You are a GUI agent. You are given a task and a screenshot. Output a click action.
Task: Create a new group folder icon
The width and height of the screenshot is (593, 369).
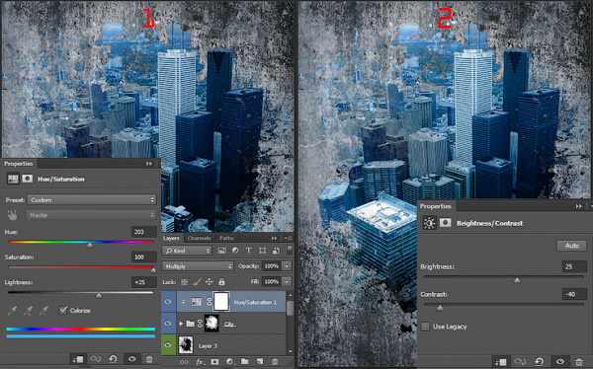(x=245, y=361)
